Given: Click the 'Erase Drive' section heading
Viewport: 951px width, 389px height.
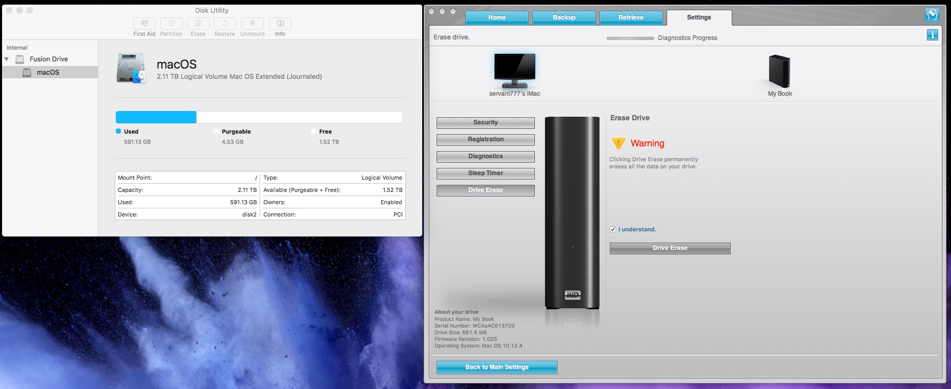Looking at the screenshot, I should pyautogui.click(x=630, y=118).
